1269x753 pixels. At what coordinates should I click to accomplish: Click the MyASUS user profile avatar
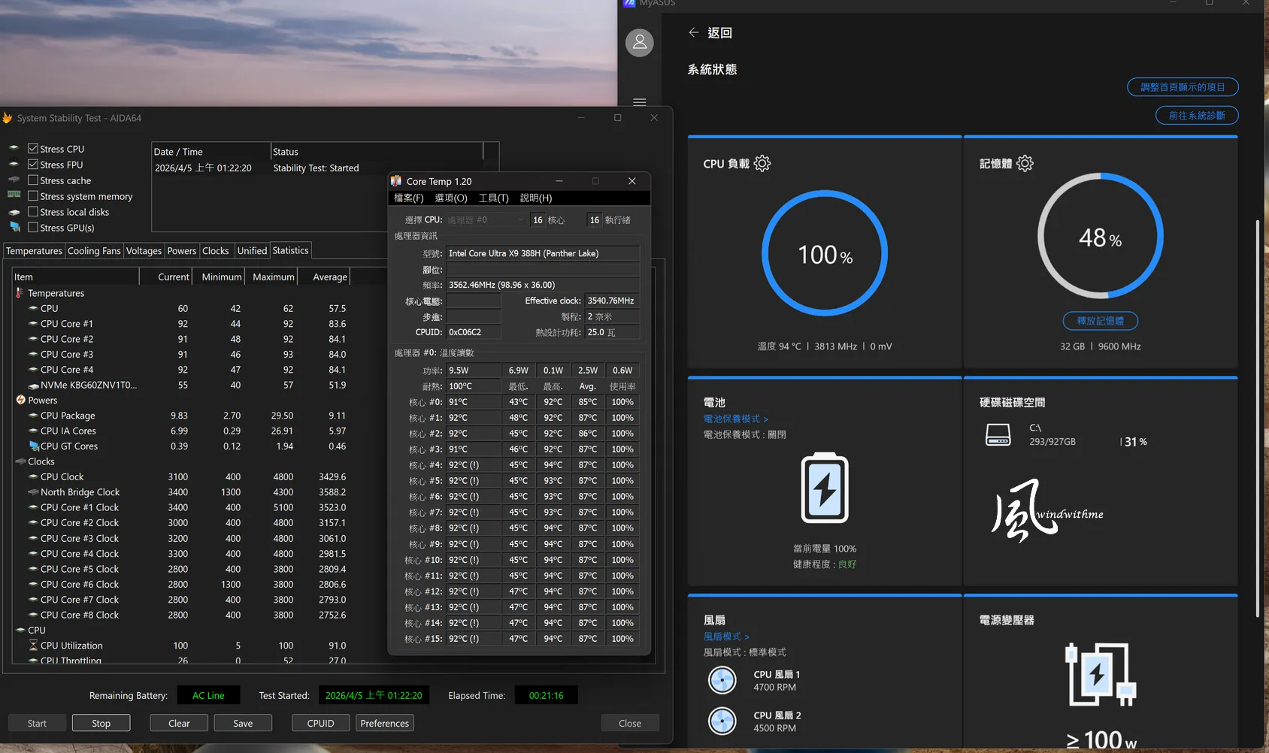640,43
